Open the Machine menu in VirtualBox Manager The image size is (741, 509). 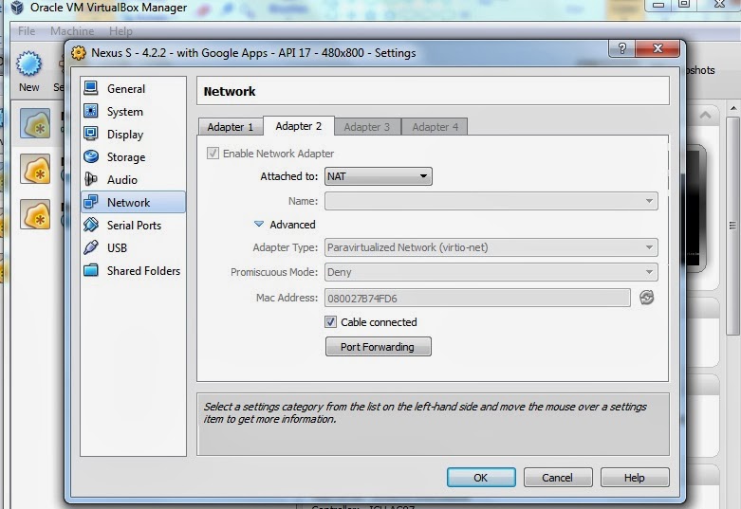[x=72, y=31]
